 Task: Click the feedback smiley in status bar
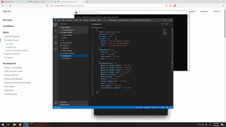tap(167, 107)
